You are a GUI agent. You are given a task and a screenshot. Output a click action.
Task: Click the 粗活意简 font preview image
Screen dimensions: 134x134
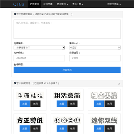click(x=67, y=95)
